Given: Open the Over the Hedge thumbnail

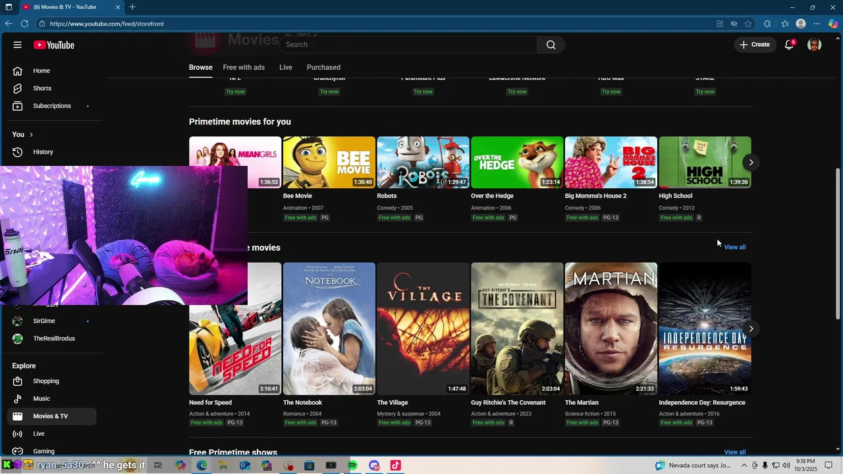Looking at the screenshot, I should coord(517,162).
